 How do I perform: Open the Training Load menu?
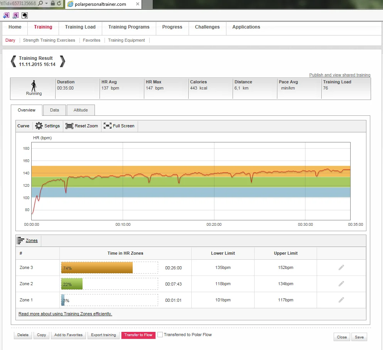(x=80, y=27)
